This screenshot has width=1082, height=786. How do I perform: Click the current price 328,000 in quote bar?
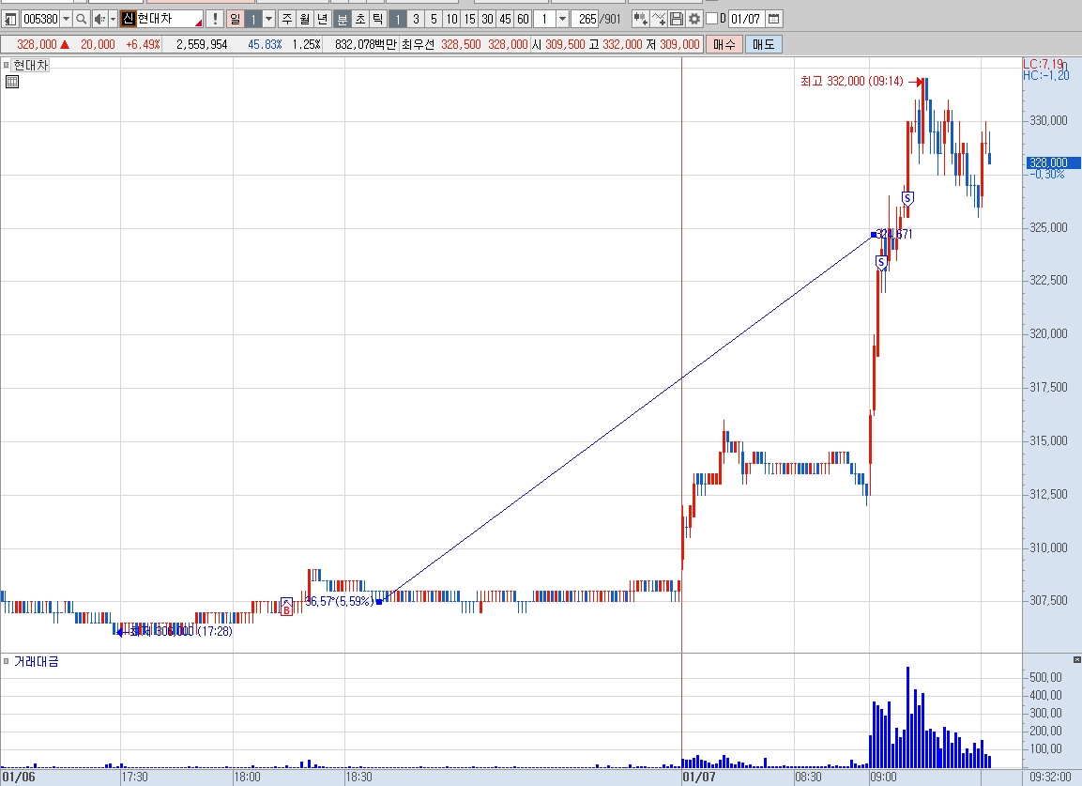point(37,44)
